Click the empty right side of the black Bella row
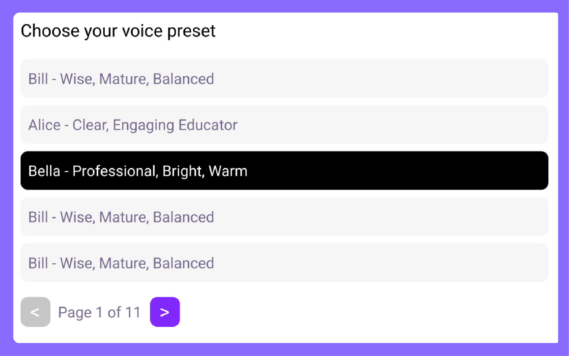 (416, 171)
